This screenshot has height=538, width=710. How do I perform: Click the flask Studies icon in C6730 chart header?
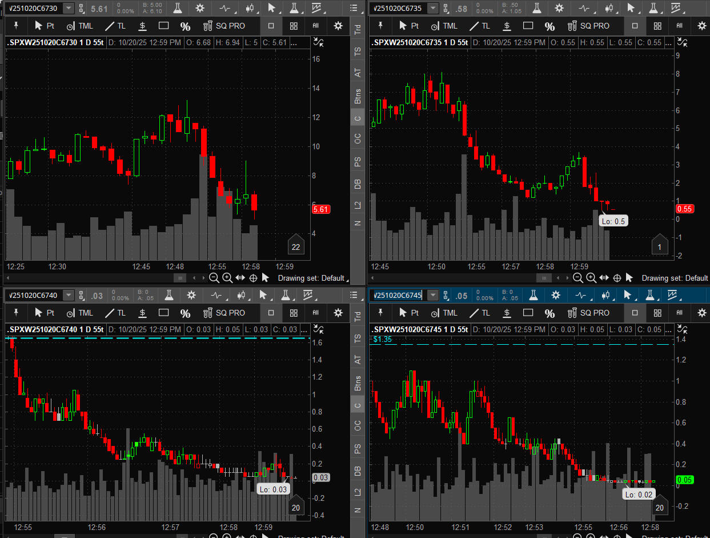pyautogui.click(x=178, y=8)
